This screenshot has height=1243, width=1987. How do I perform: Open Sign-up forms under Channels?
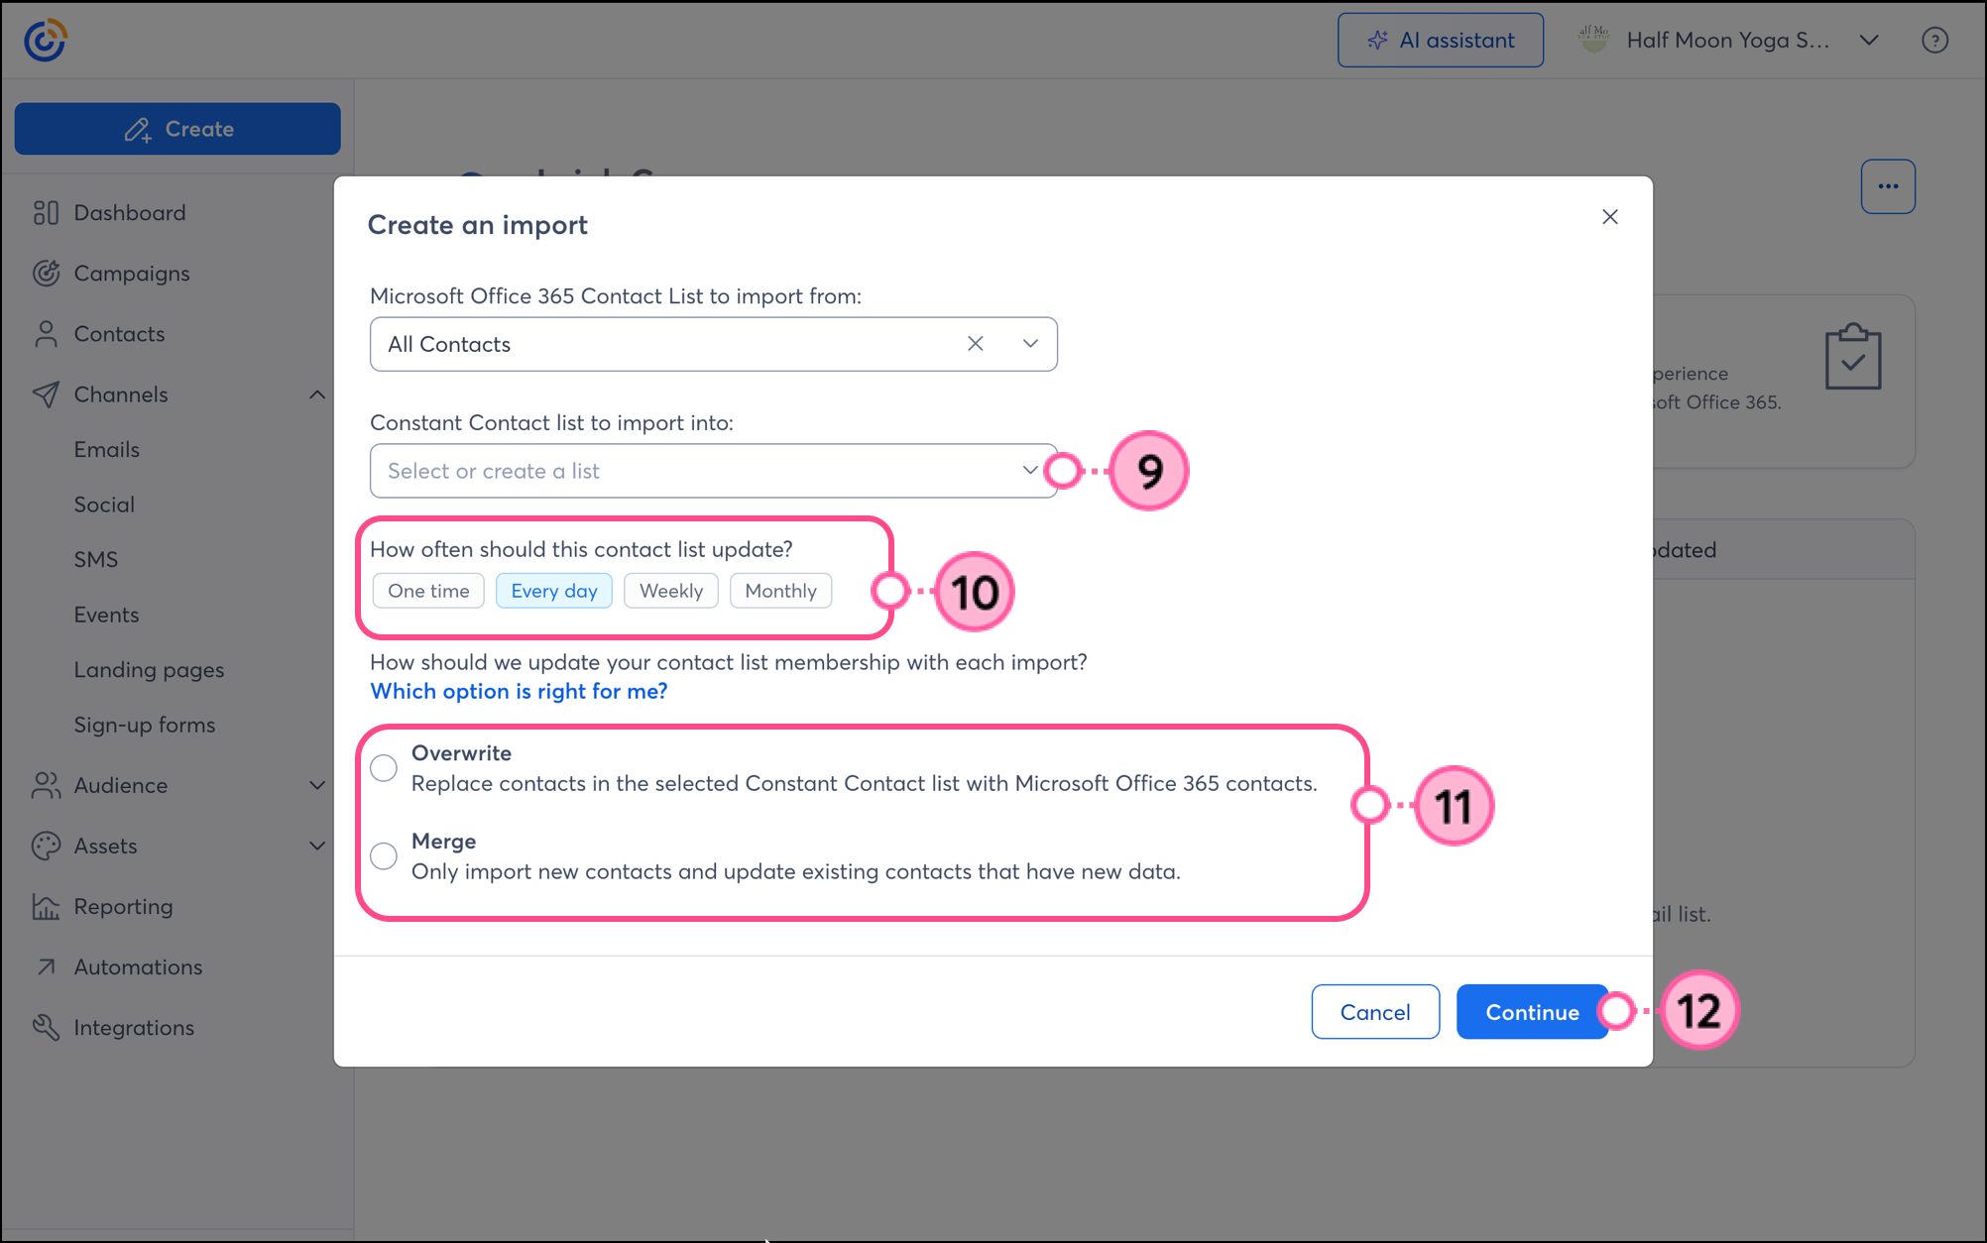click(145, 726)
